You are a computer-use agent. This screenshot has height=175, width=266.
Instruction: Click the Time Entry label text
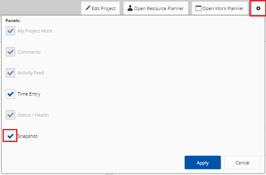pyautogui.click(x=29, y=94)
